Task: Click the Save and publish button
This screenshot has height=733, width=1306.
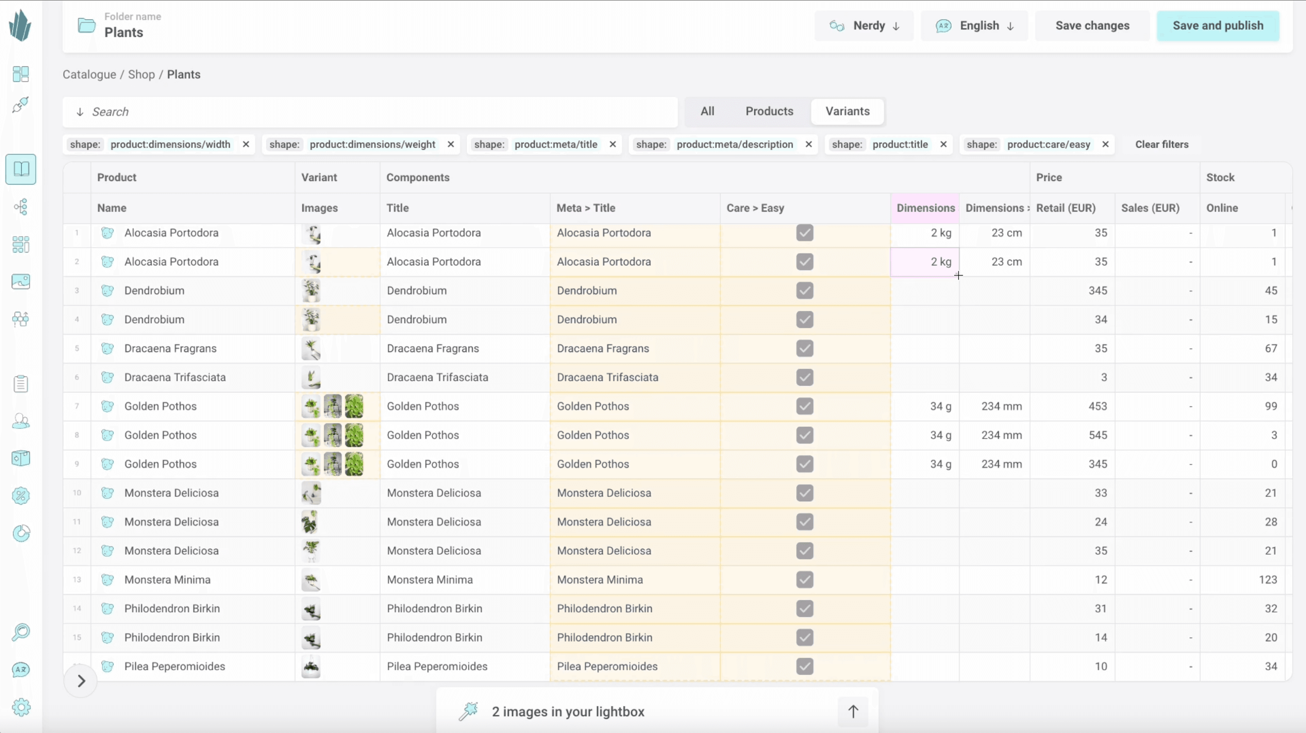Action: coord(1217,26)
